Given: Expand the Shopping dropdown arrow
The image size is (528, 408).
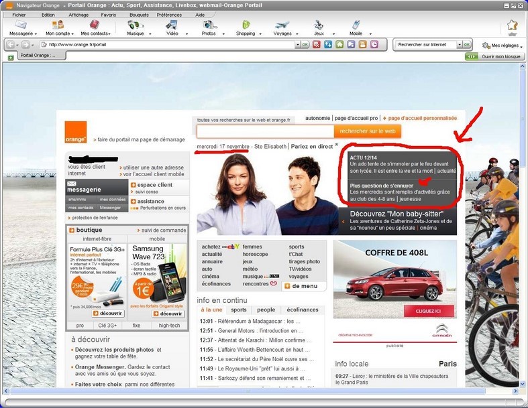Looking at the screenshot, I should (260, 34).
